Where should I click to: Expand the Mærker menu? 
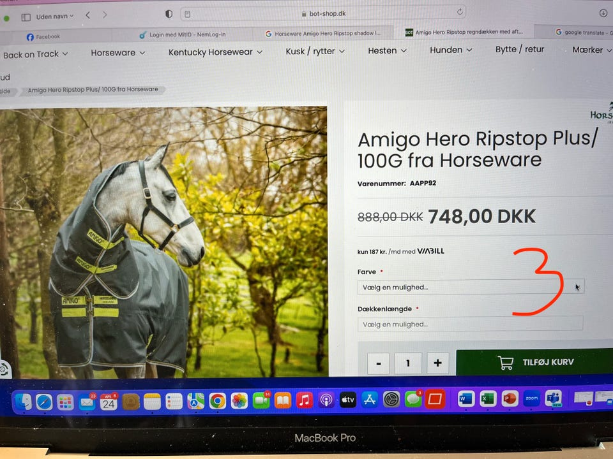(592, 50)
